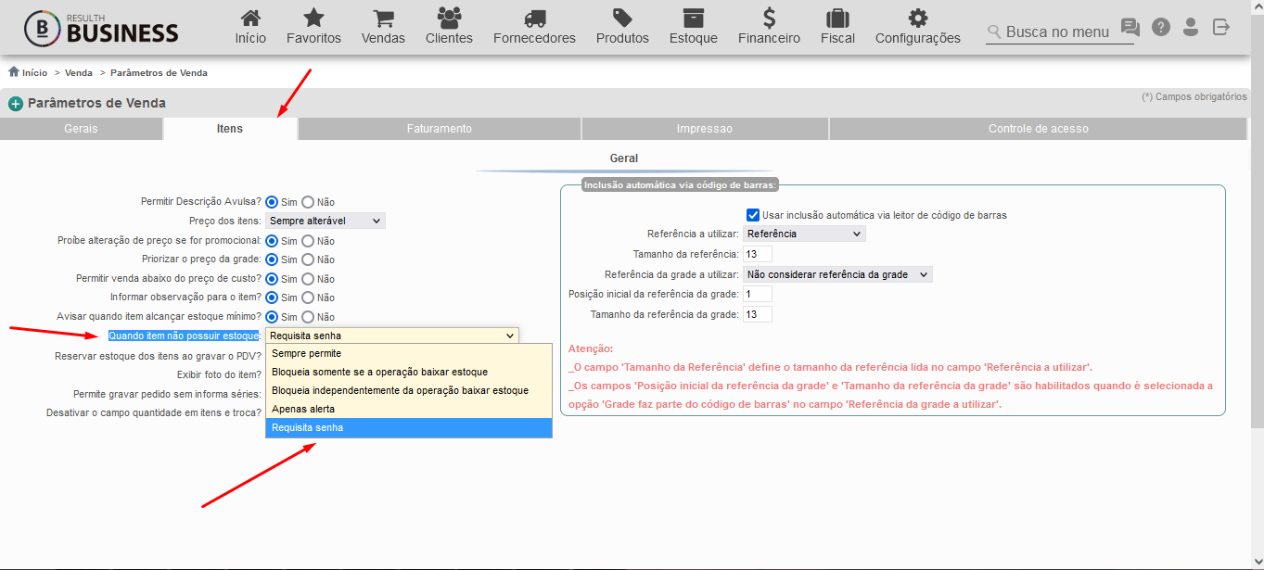Open Referência da grade a utilizar dropdown
The width and height of the screenshot is (1264, 570).
coord(837,274)
